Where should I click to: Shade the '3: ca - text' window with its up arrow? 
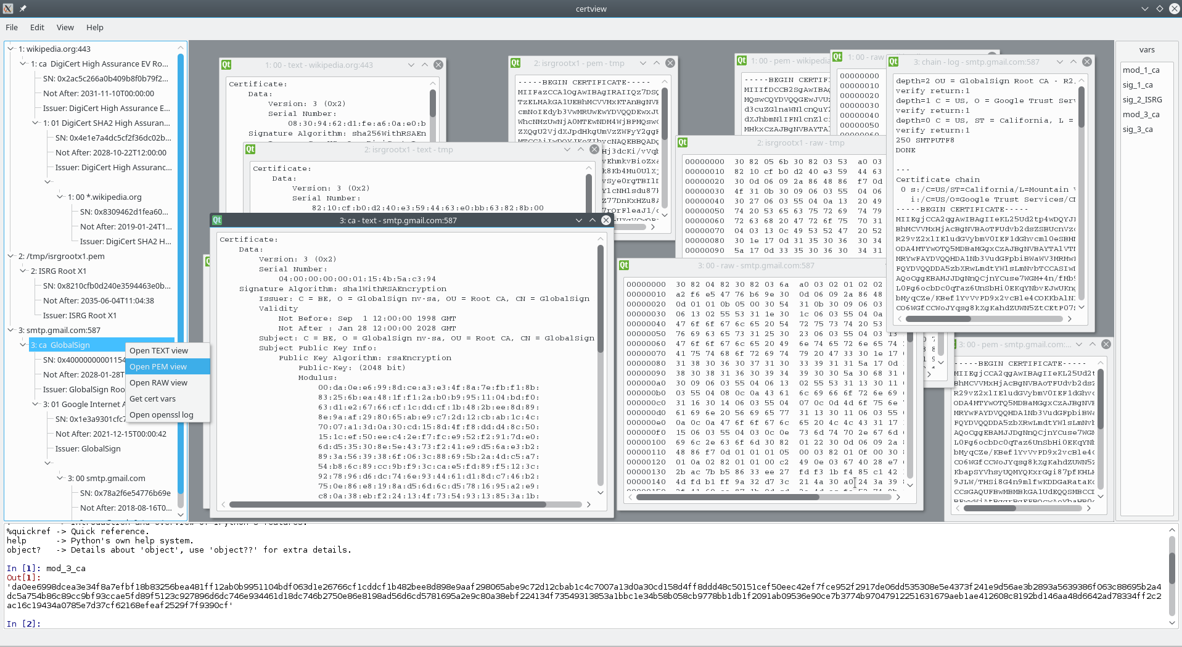tap(593, 220)
